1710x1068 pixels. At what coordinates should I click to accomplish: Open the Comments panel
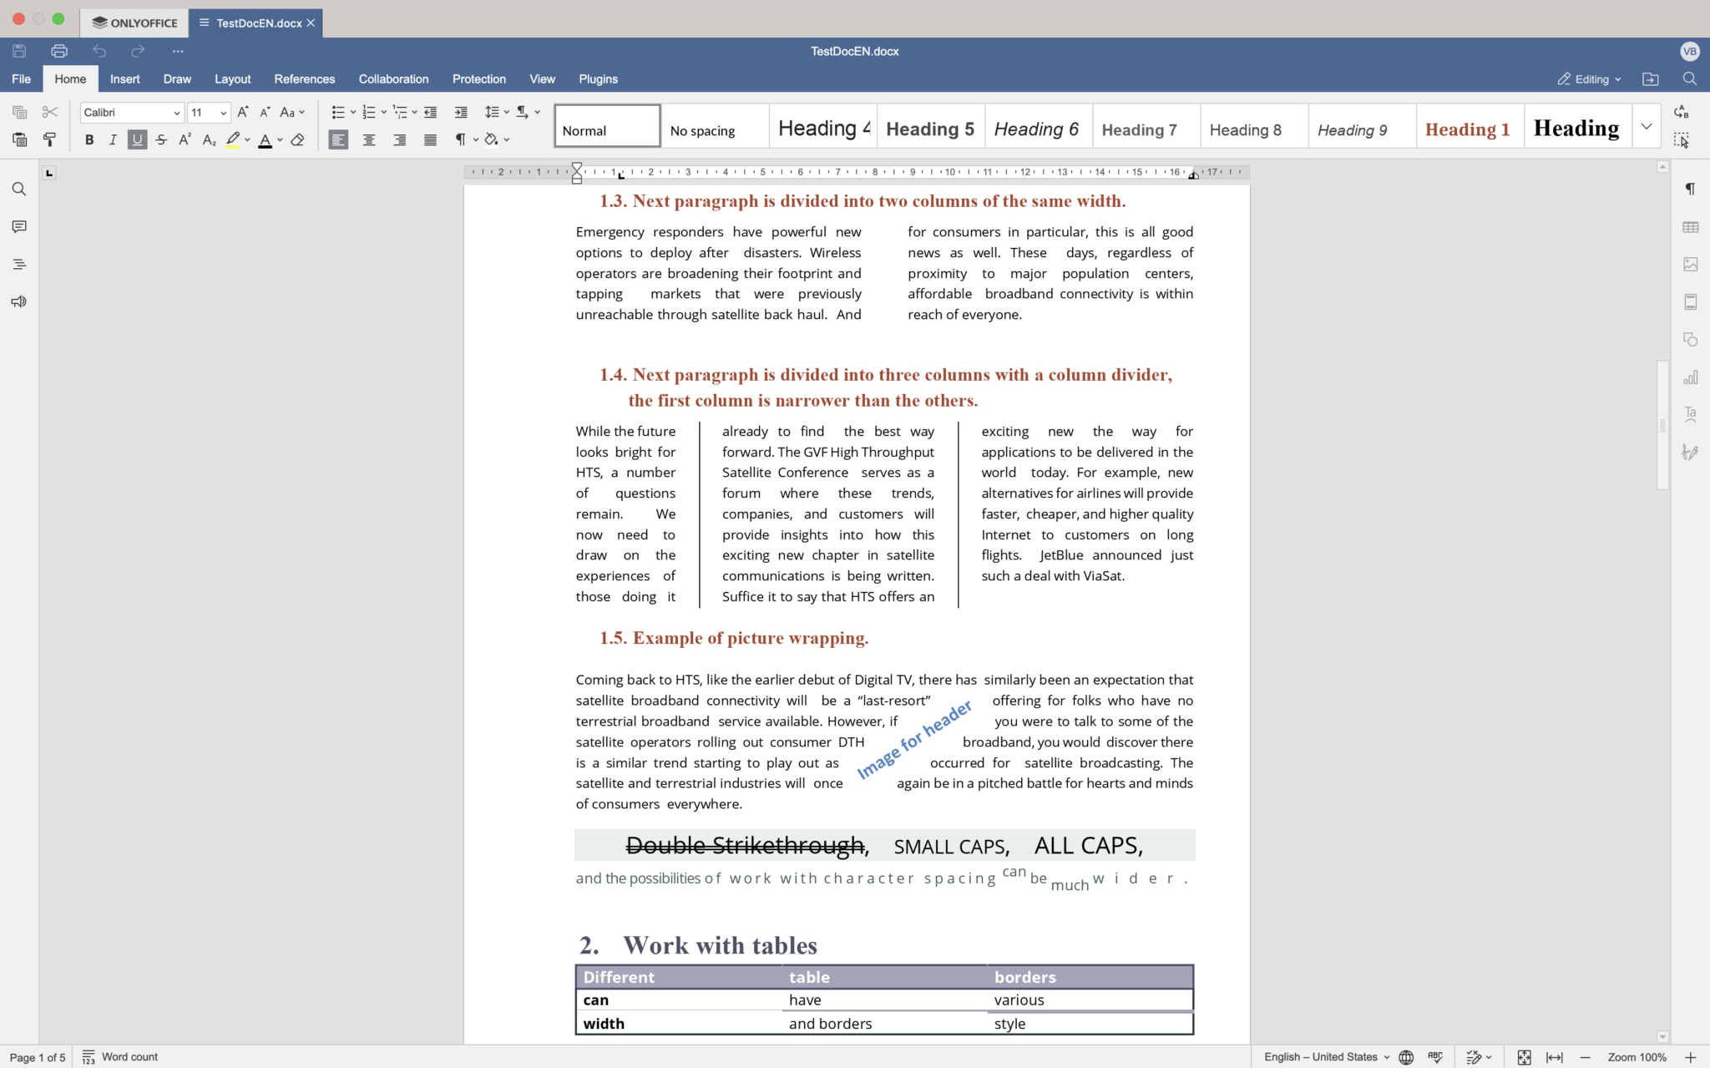(x=18, y=226)
